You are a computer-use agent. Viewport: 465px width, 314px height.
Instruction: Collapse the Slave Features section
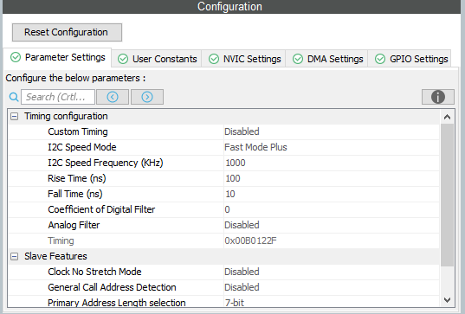point(14,257)
